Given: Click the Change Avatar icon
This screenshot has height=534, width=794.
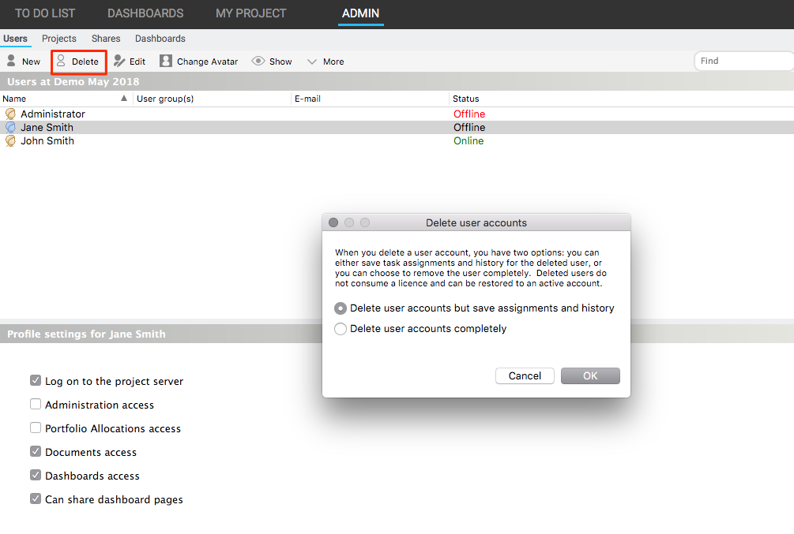Looking at the screenshot, I should pos(166,61).
